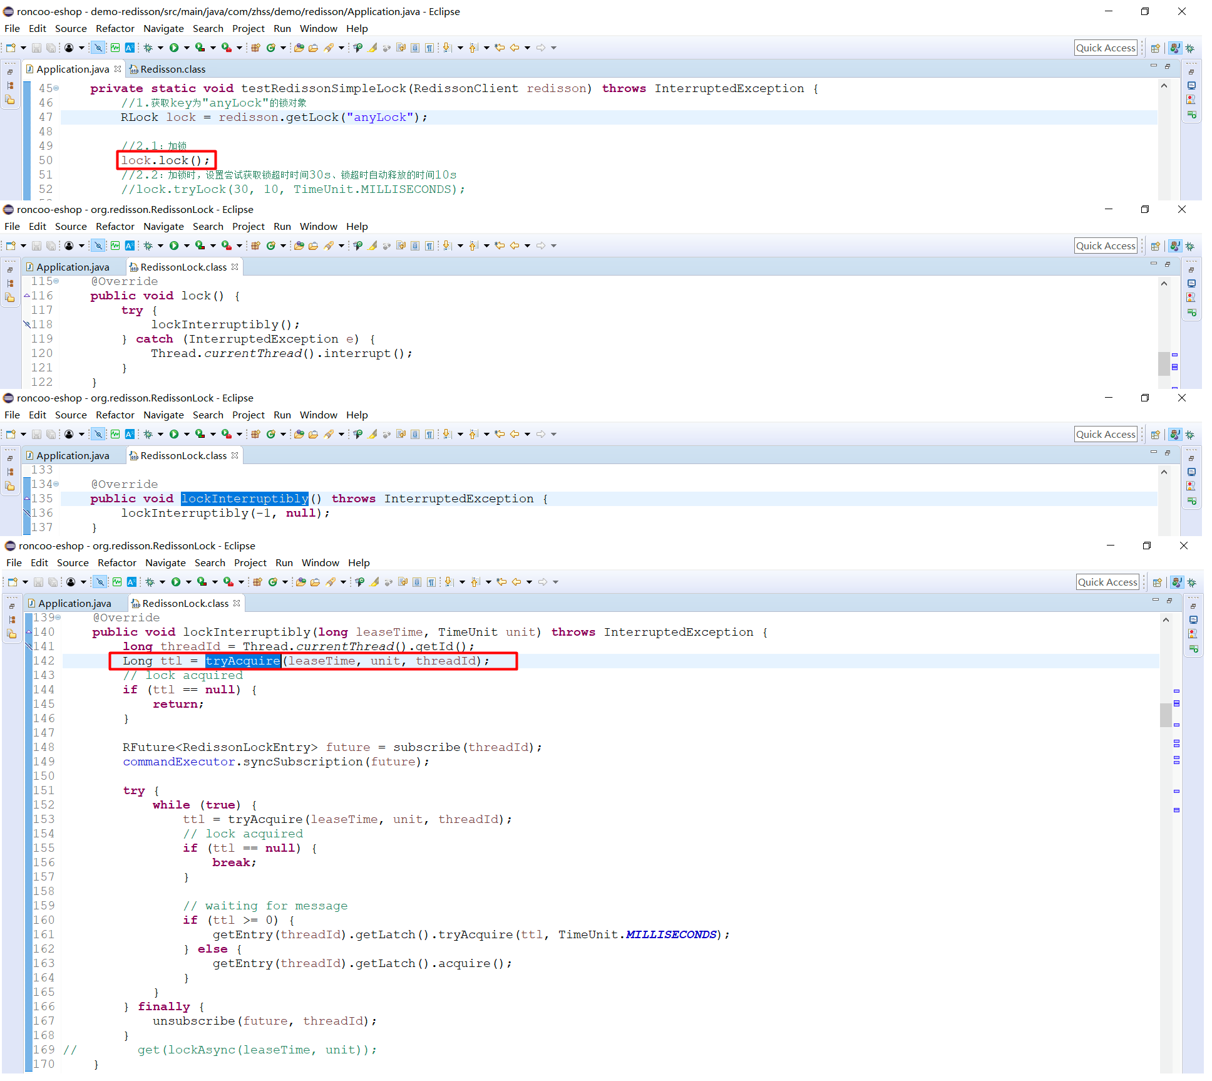Toggle Mark Occurrences highlighter in the Application.java window
Image resolution: width=1212 pixels, height=1081 pixels.
(372, 48)
